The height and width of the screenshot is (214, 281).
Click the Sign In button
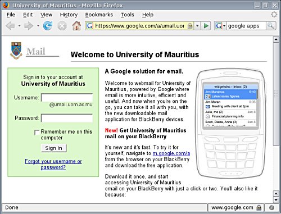point(53,148)
